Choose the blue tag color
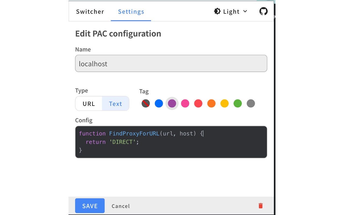The width and height of the screenshot is (344, 215). [x=159, y=103]
